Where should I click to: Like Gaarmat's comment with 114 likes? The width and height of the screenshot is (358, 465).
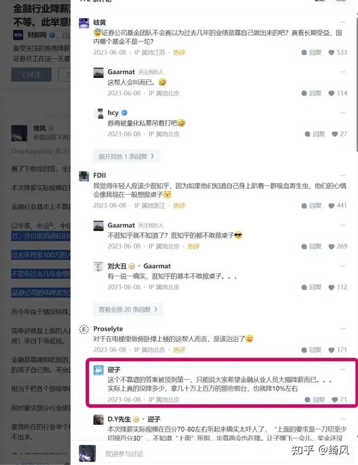(338, 93)
